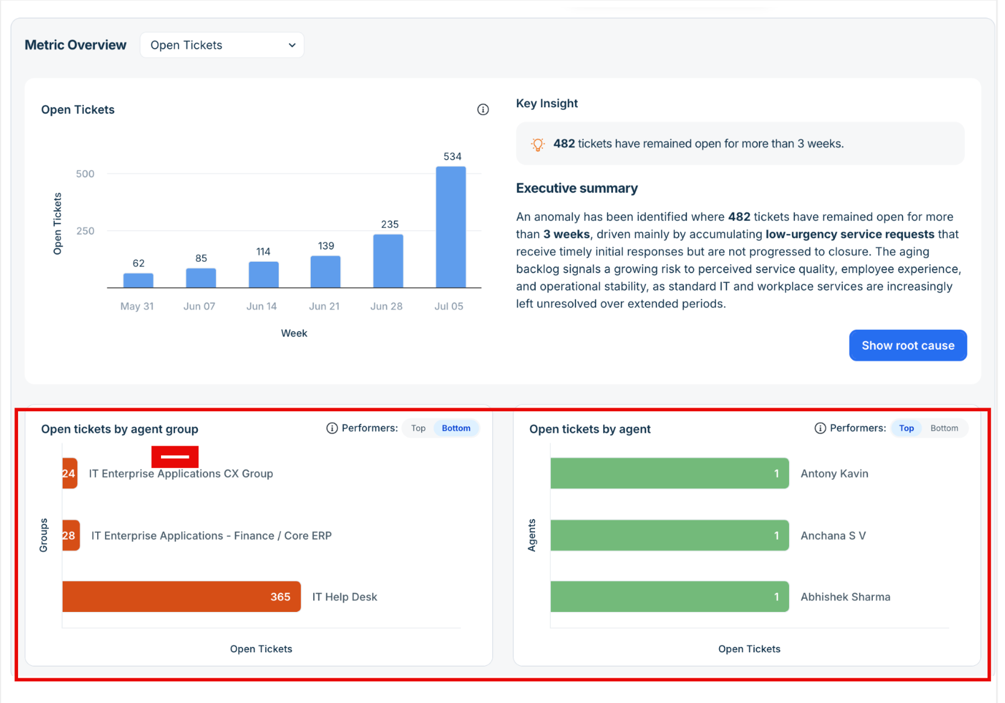Image resolution: width=1005 pixels, height=703 pixels.
Task: Click the 'Anchana S V' agent name
Action: [833, 536]
